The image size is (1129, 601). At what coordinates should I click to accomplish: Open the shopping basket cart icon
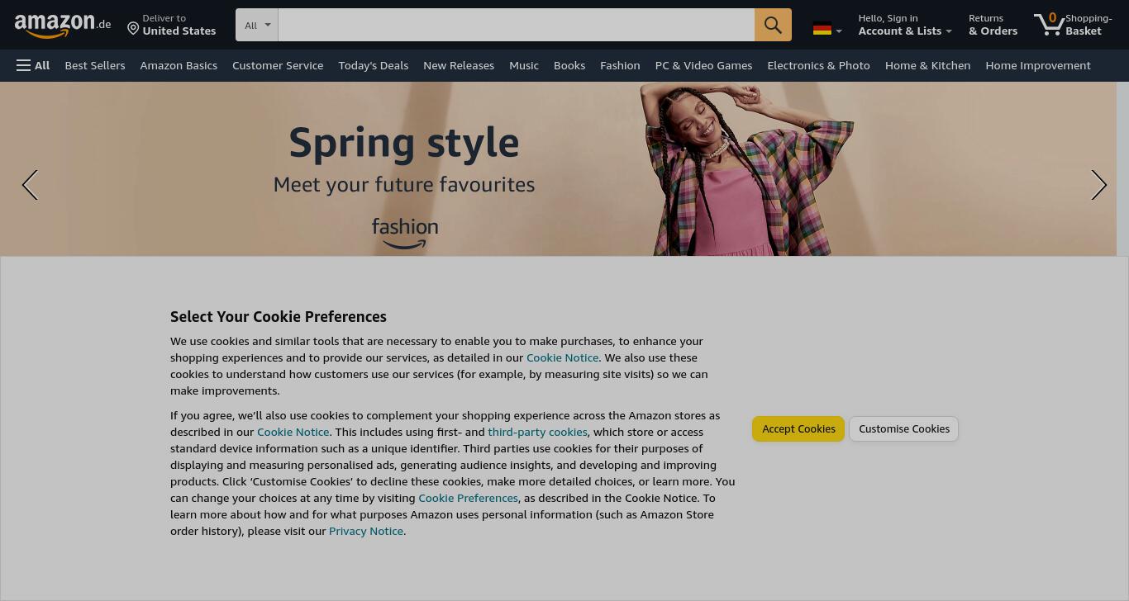coord(1050,24)
